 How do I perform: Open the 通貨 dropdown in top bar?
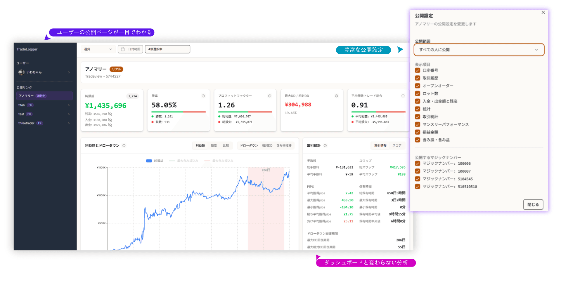coord(98,49)
